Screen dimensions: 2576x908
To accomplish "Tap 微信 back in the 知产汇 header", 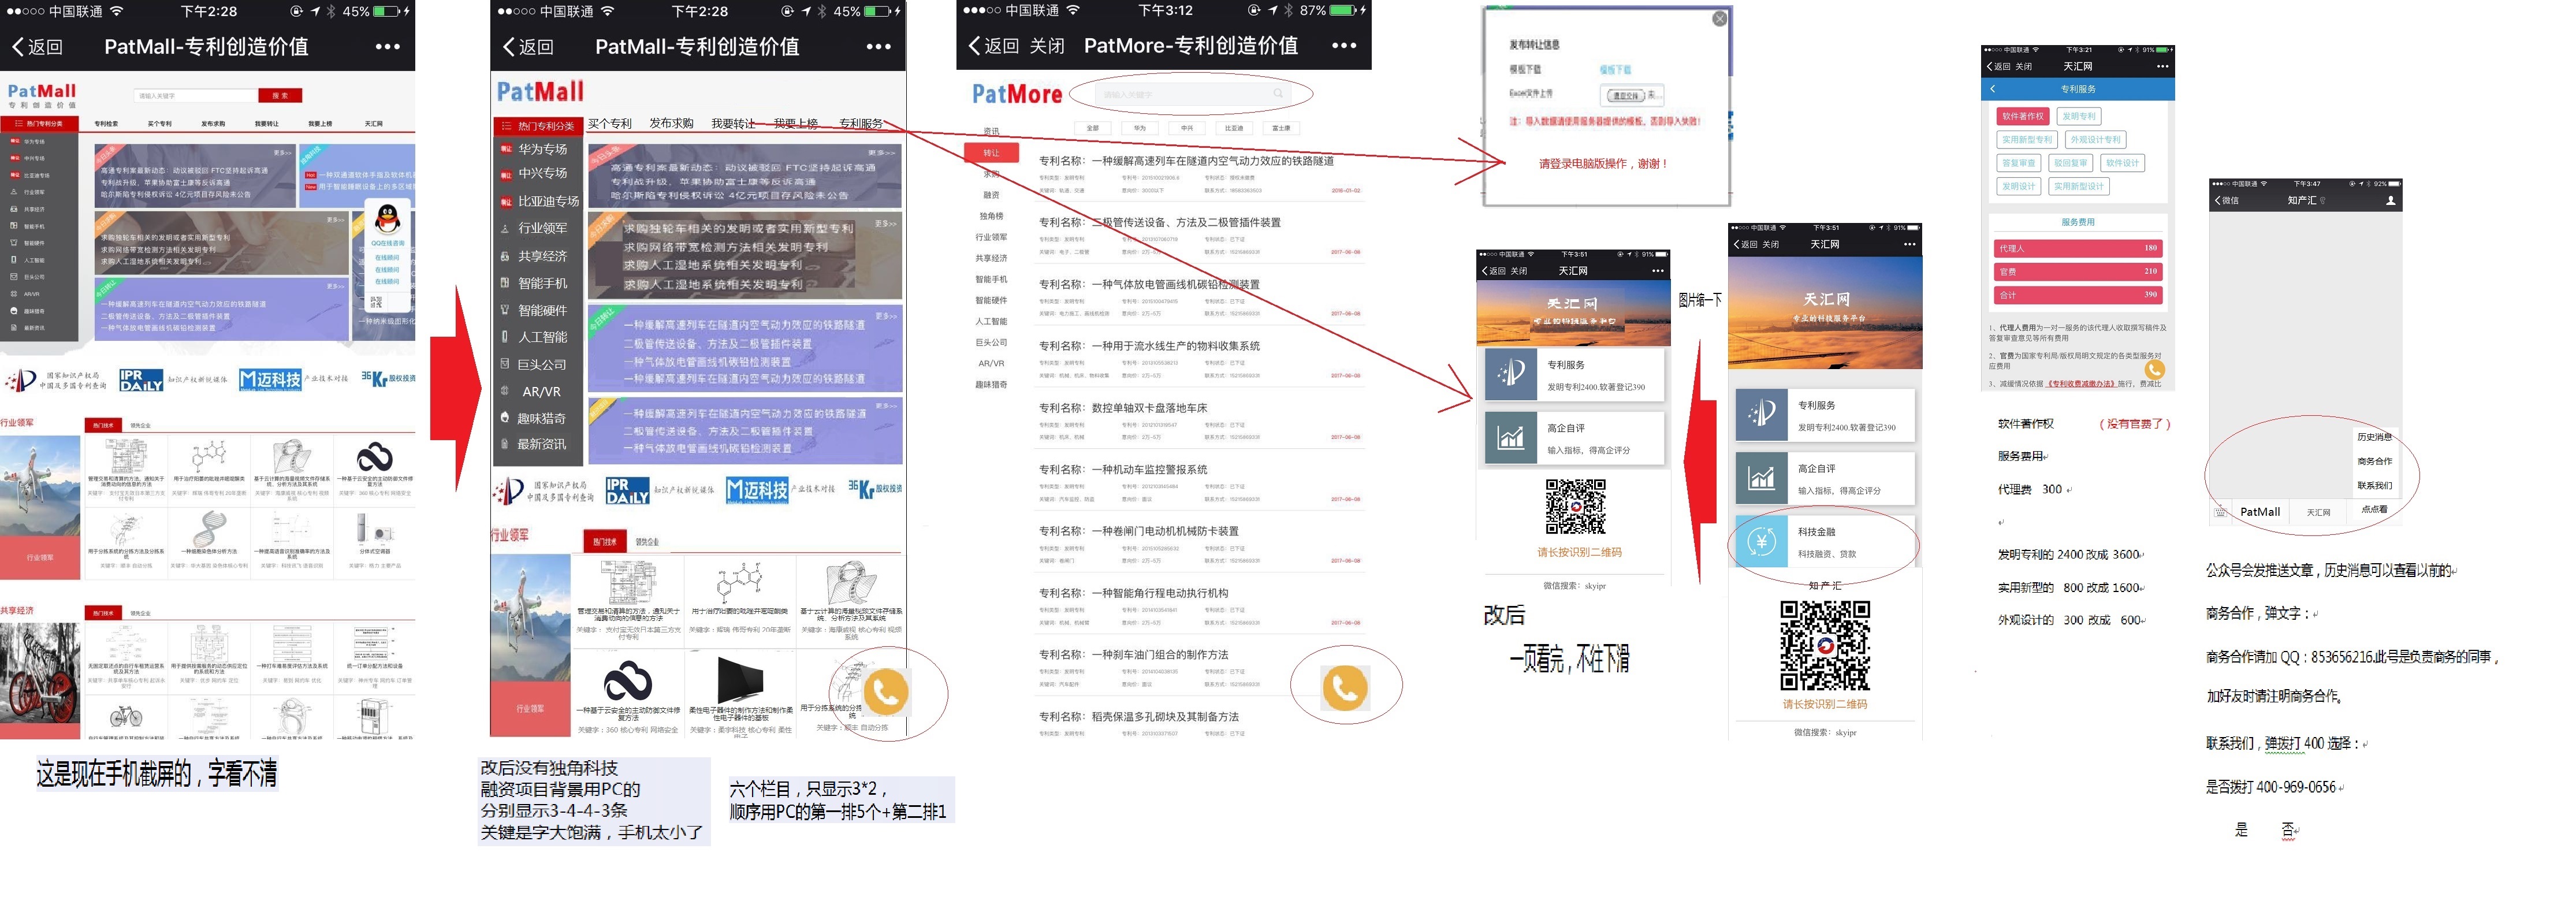I will pyautogui.click(x=2227, y=200).
